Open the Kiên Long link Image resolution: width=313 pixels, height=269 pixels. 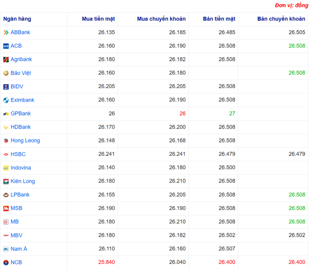point(23,181)
